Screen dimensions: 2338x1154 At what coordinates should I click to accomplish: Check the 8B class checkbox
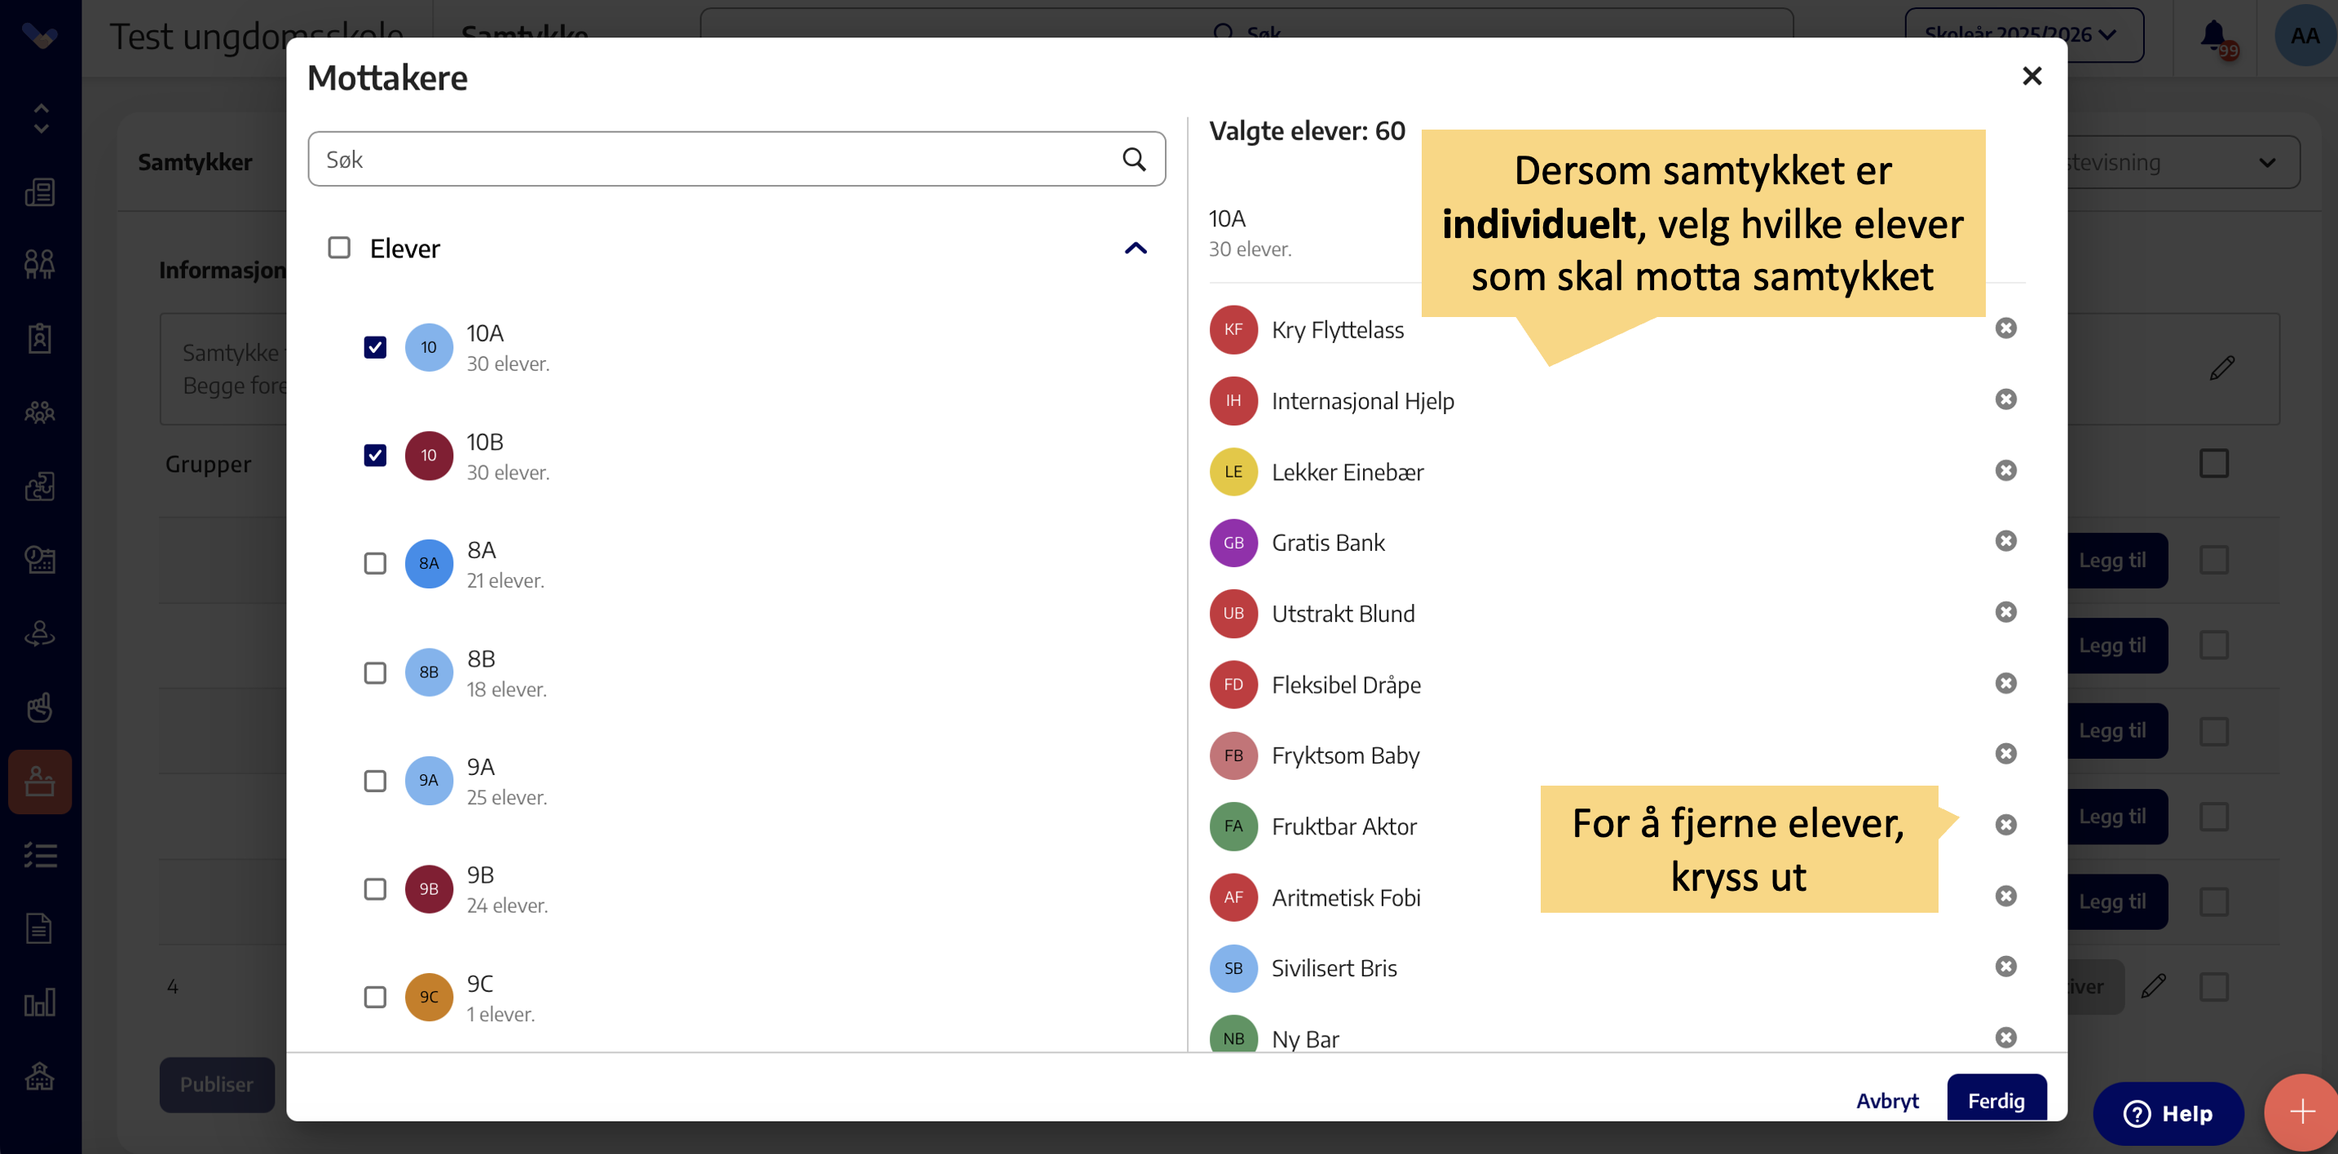click(x=375, y=673)
